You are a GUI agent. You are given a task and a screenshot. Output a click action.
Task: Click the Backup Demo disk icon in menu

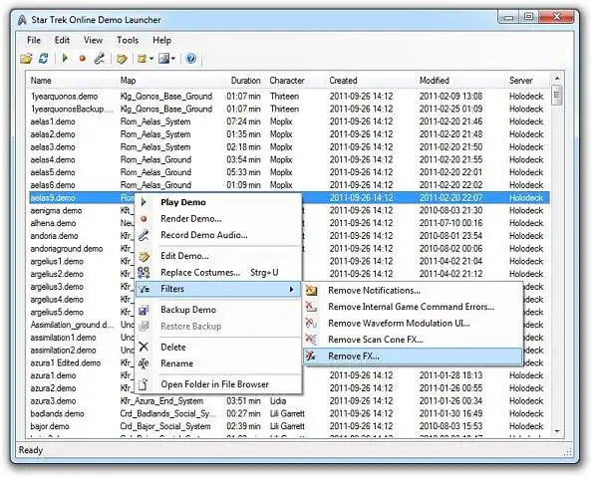click(144, 310)
